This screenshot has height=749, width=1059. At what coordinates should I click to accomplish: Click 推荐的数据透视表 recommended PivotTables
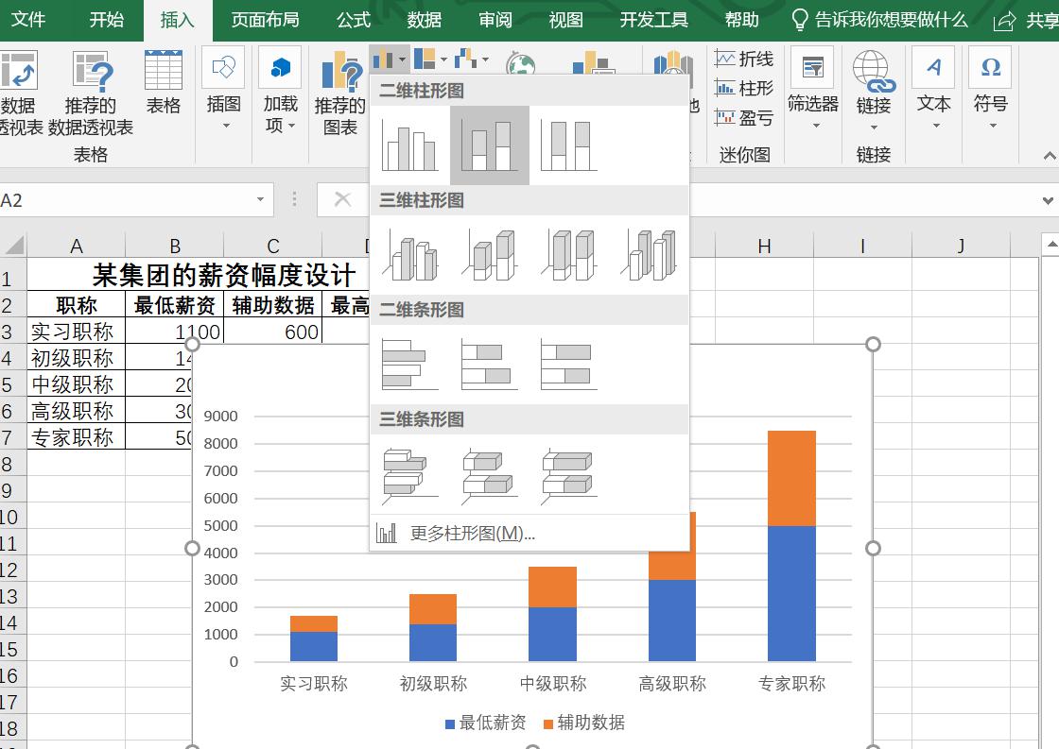pos(91,93)
